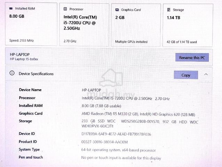
Task: Click the Installed RAM label in specifications
Action: click(31, 105)
